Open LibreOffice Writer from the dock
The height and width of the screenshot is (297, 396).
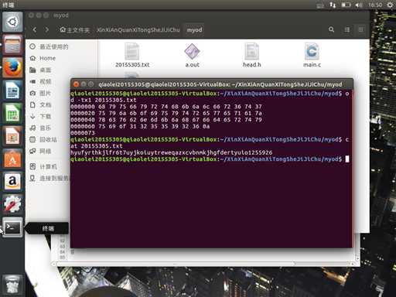12,90
